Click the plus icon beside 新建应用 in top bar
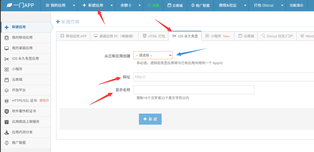Viewport: 314px width, 152px height. (x=84, y=6)
